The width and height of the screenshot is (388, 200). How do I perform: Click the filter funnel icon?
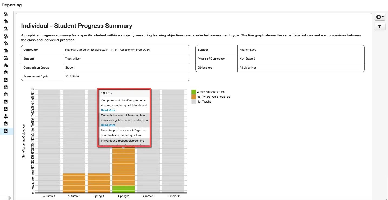pyautogui.click(x=380, y=27)
